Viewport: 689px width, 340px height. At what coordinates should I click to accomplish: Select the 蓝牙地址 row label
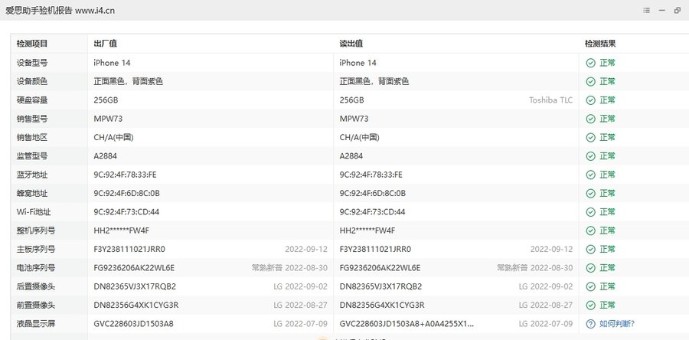click(x=32, y=175)
